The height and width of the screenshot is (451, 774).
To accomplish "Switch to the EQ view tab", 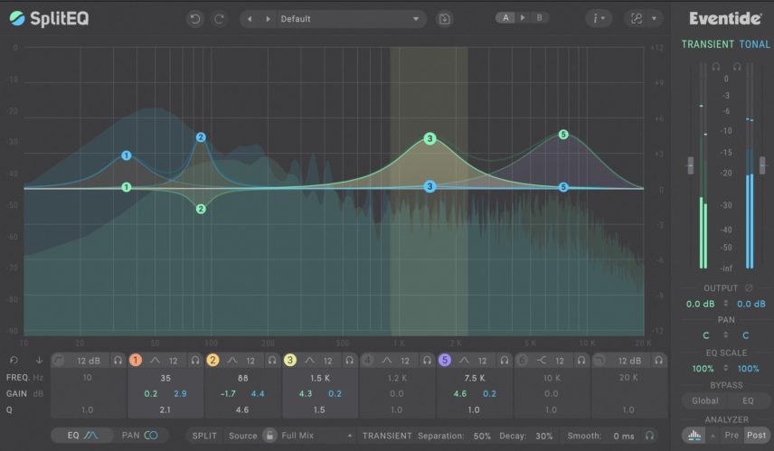I will [82, 436].
